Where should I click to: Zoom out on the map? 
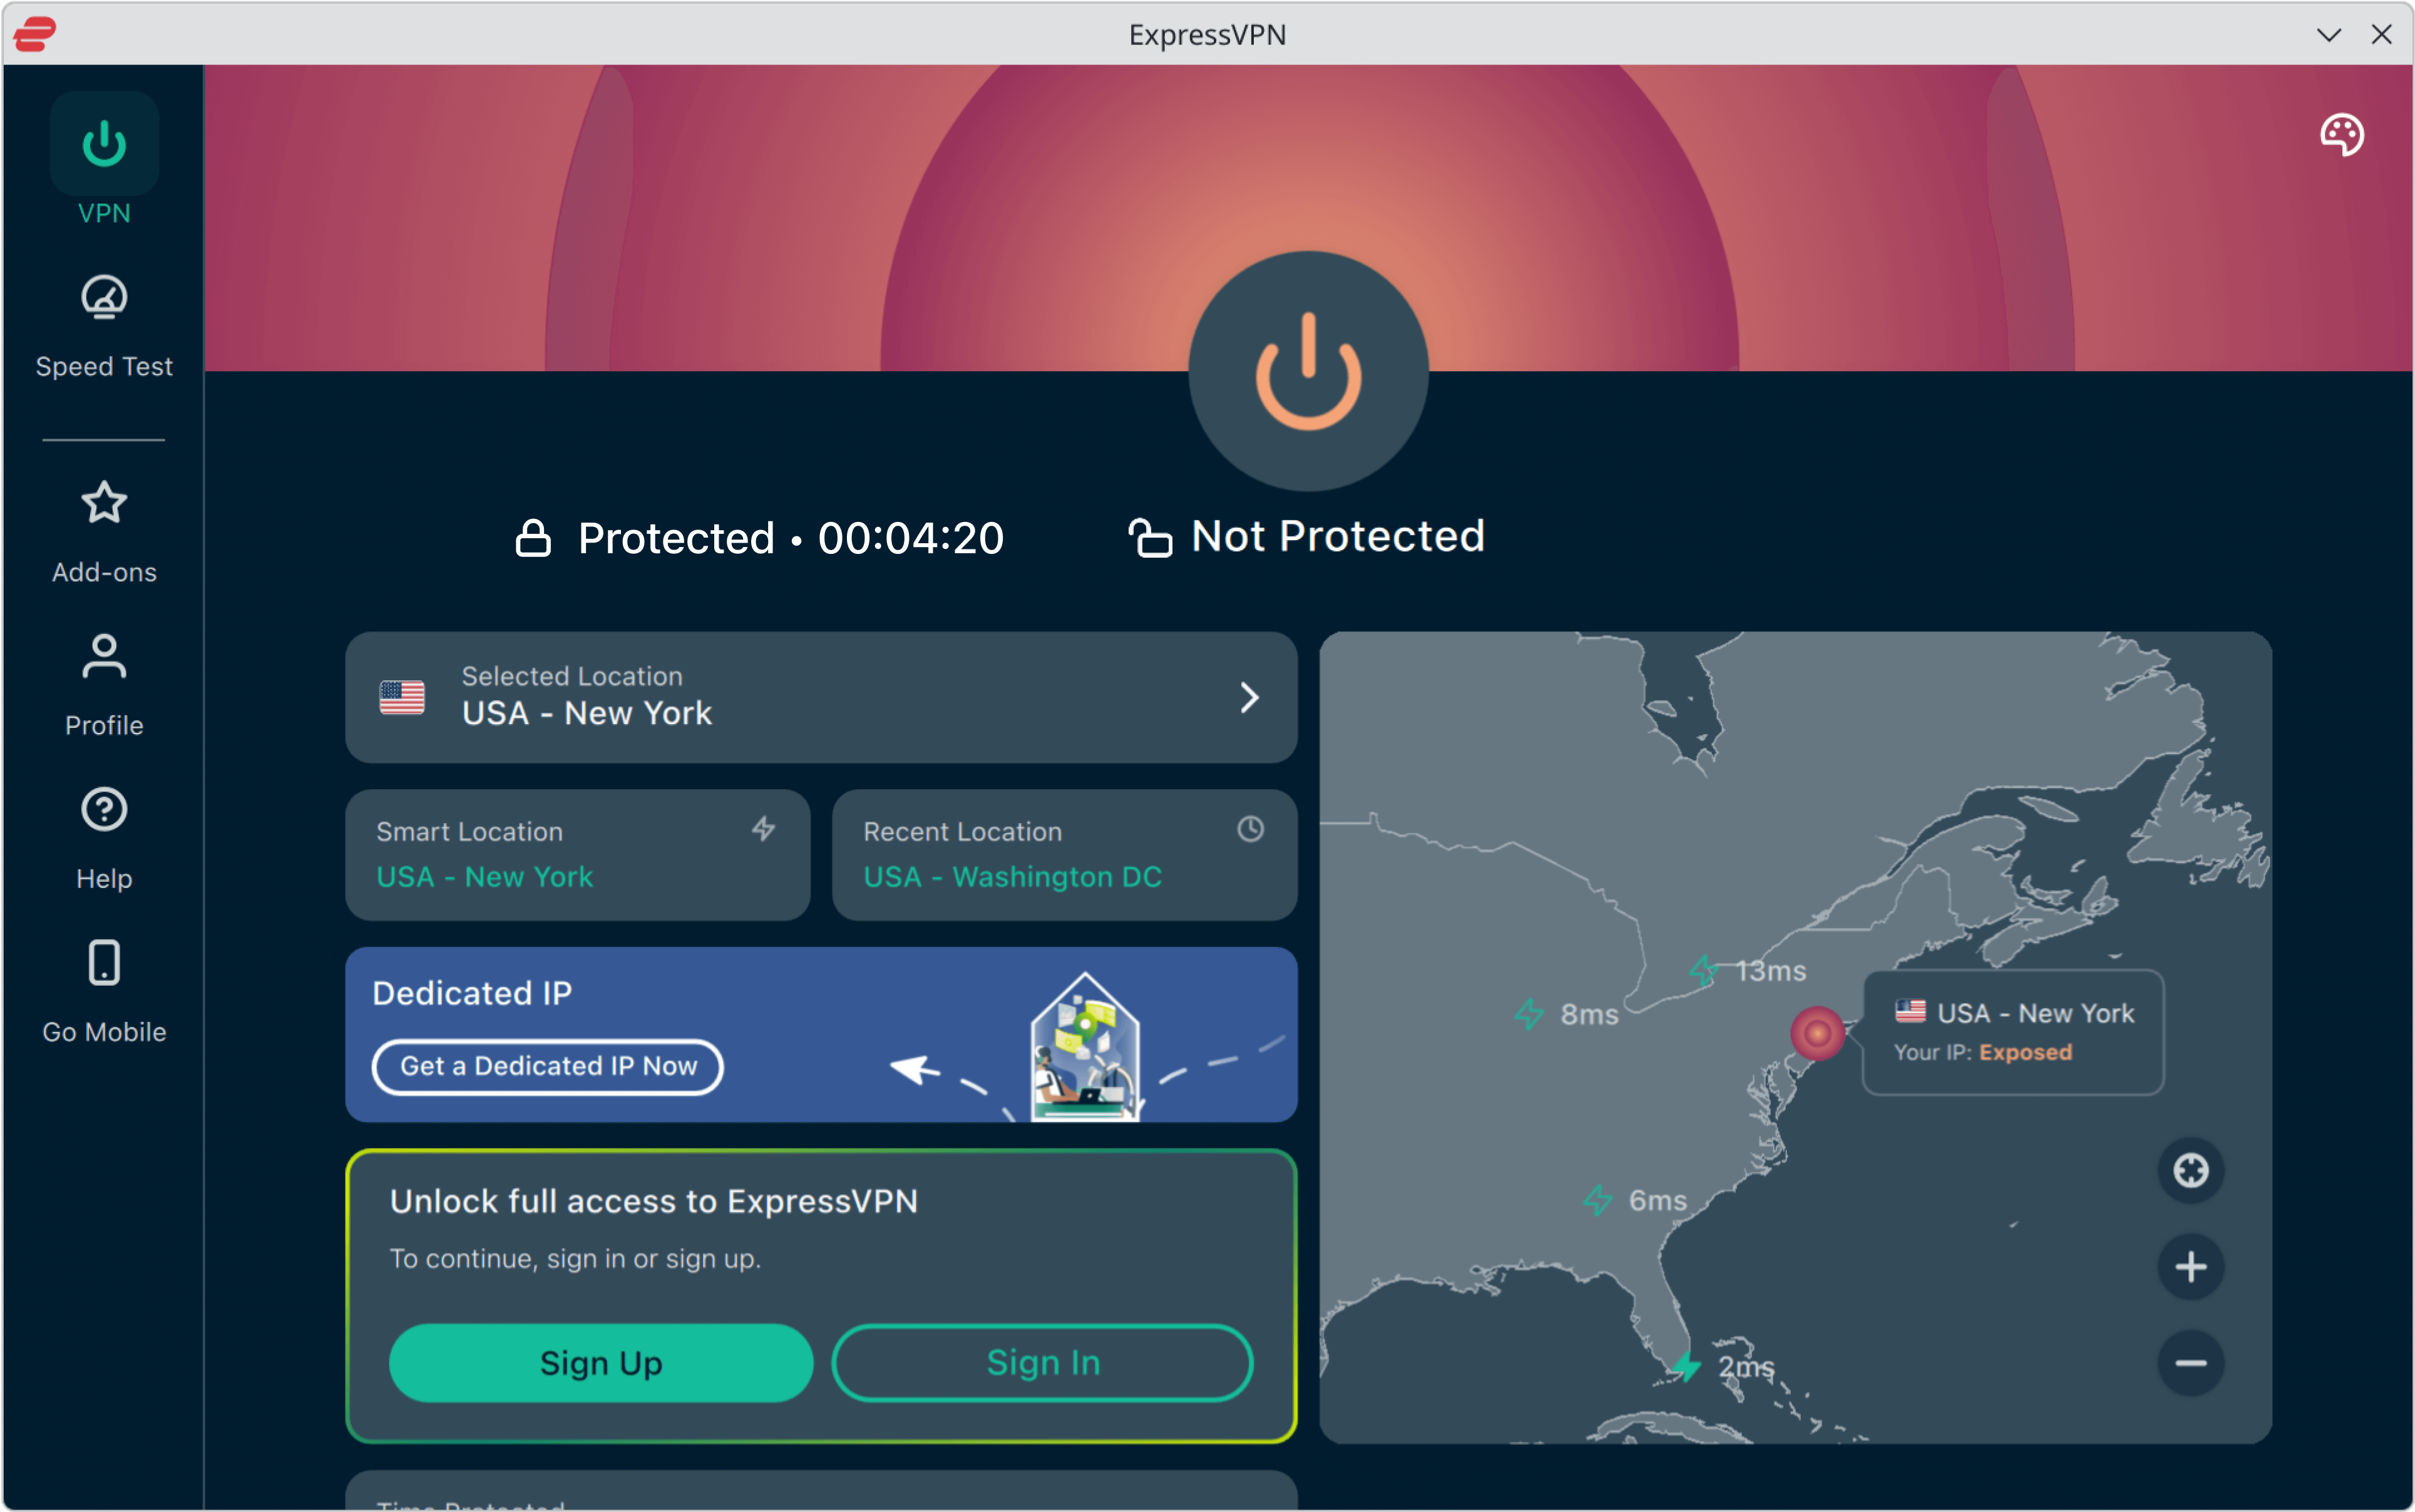[2190, 1363]
